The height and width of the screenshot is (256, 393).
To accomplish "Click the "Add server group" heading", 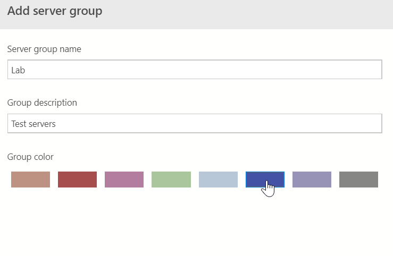I will pyautogui.click(x=55, y=11).
